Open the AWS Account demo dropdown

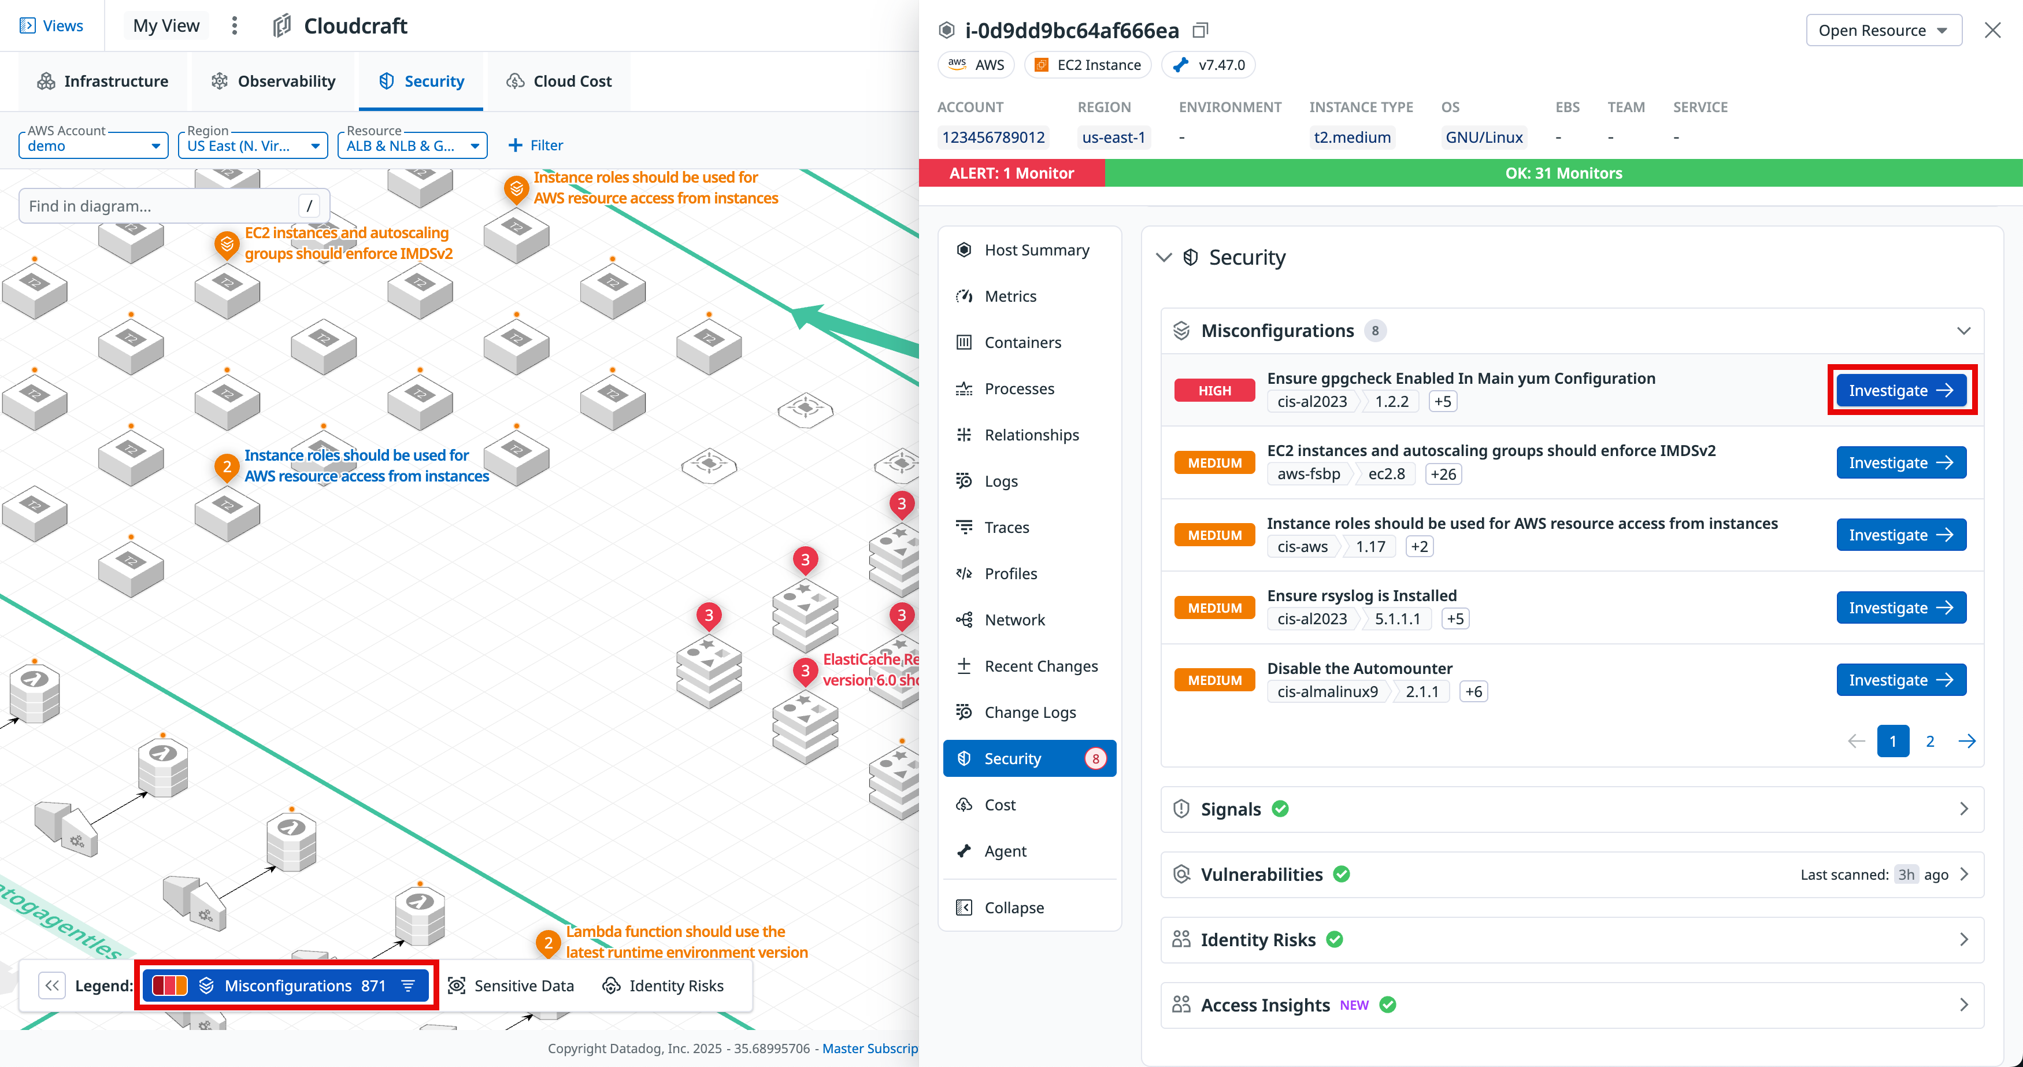point(94,145)
